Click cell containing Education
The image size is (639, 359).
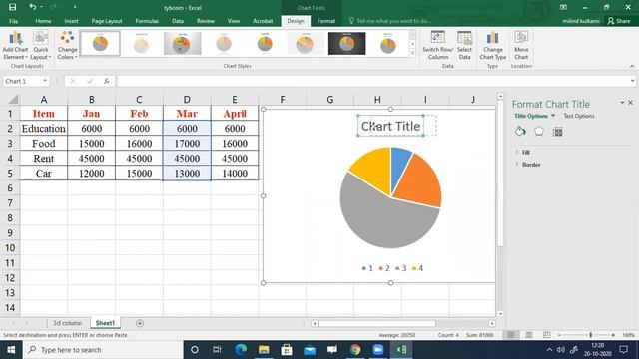(43, 129)
